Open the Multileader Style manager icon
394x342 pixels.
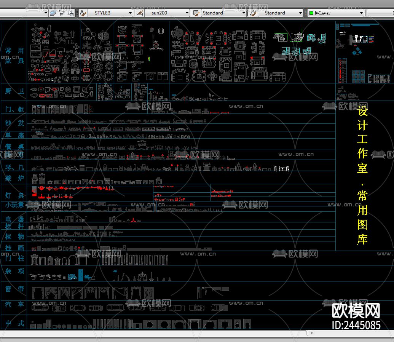coord(253,13)
